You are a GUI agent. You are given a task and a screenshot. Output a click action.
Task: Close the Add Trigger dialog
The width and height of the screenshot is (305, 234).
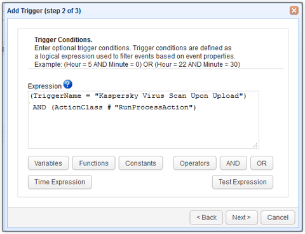pyautogui.click(x=294, y=10)
